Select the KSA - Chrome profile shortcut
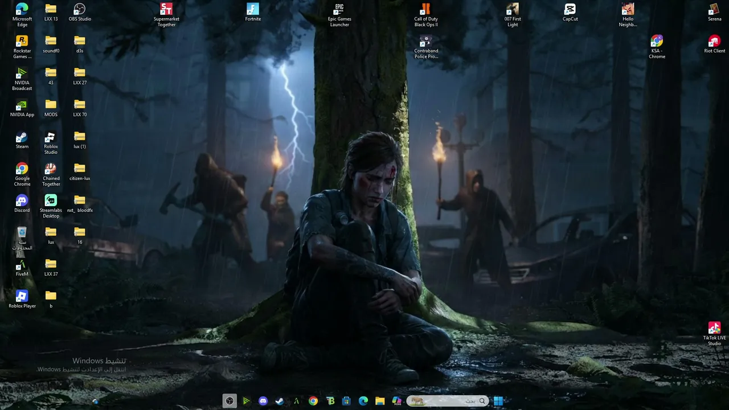Image resolution: width=729 pixels, height=410 pixels. [x=657, y=47]
